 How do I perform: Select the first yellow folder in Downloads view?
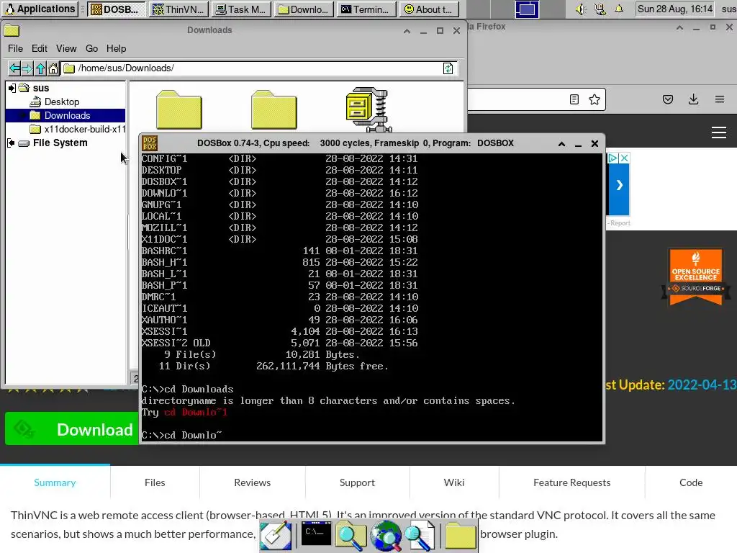point(179,110)
